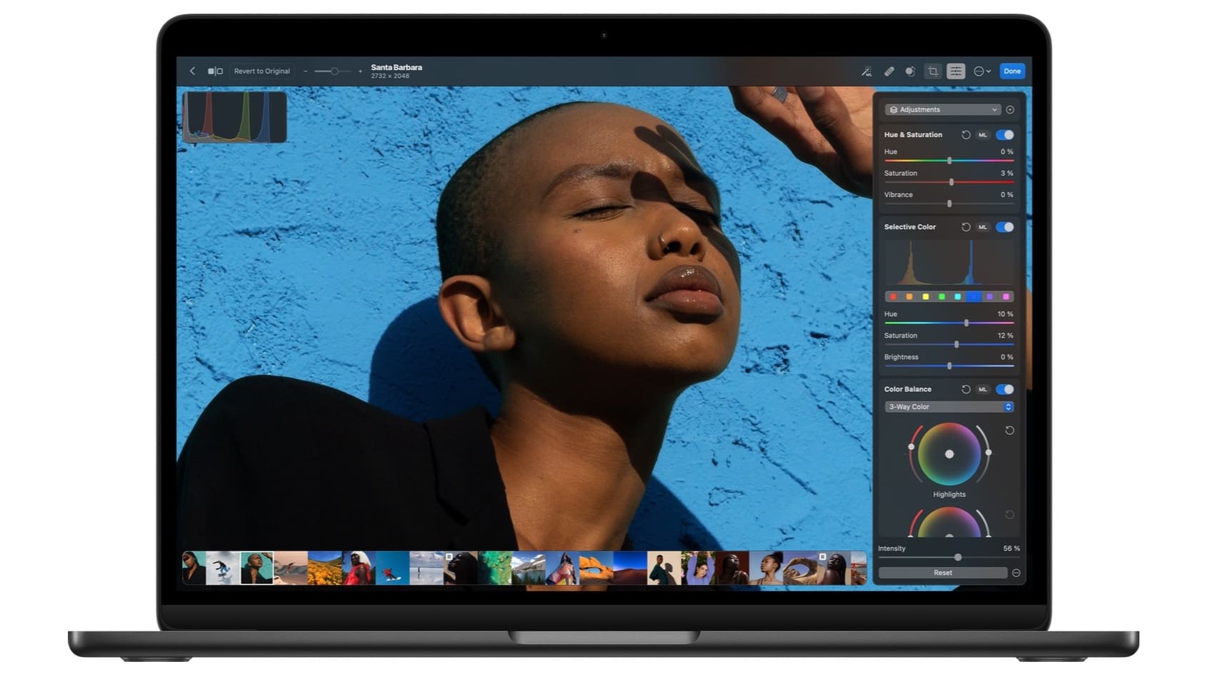Select the yellow swatch in Selective Color
The height and width of the screenshot is (679, 1208).
[925, 297]
